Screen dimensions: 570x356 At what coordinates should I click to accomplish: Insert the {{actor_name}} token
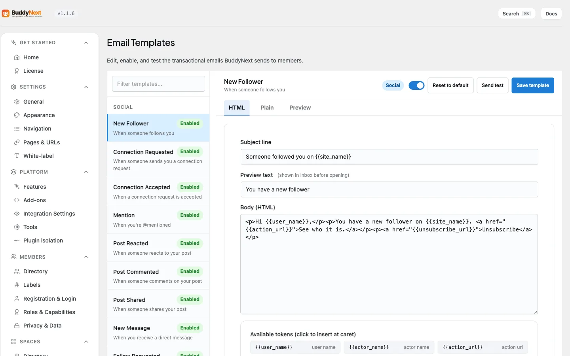(389, 347)
